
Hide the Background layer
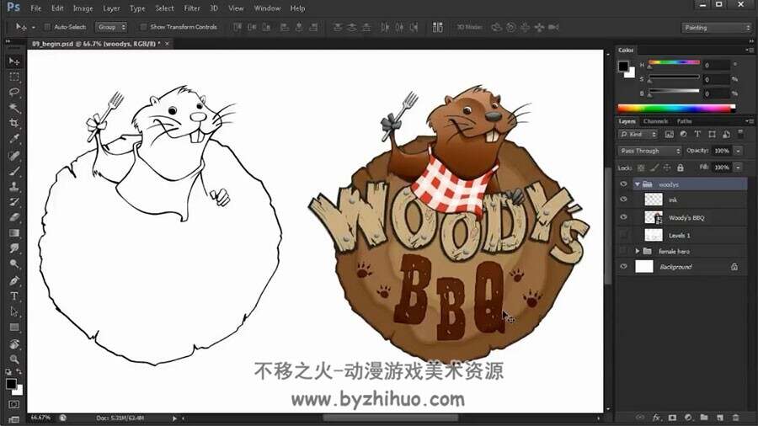pos(623,267)
